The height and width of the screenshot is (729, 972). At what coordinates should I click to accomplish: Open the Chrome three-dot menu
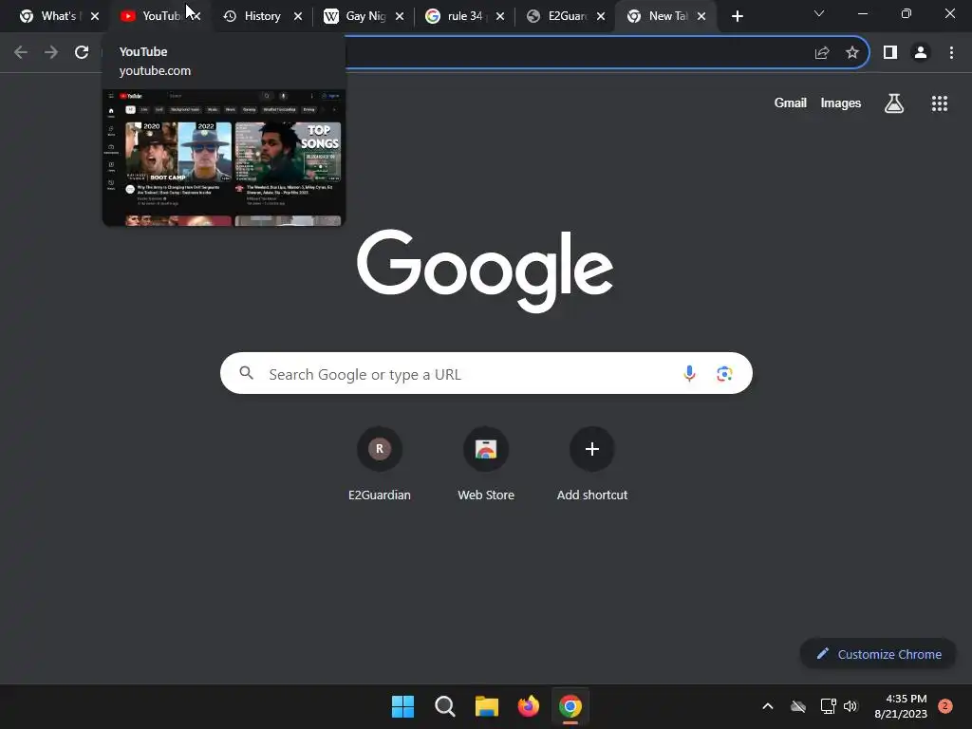951,53
